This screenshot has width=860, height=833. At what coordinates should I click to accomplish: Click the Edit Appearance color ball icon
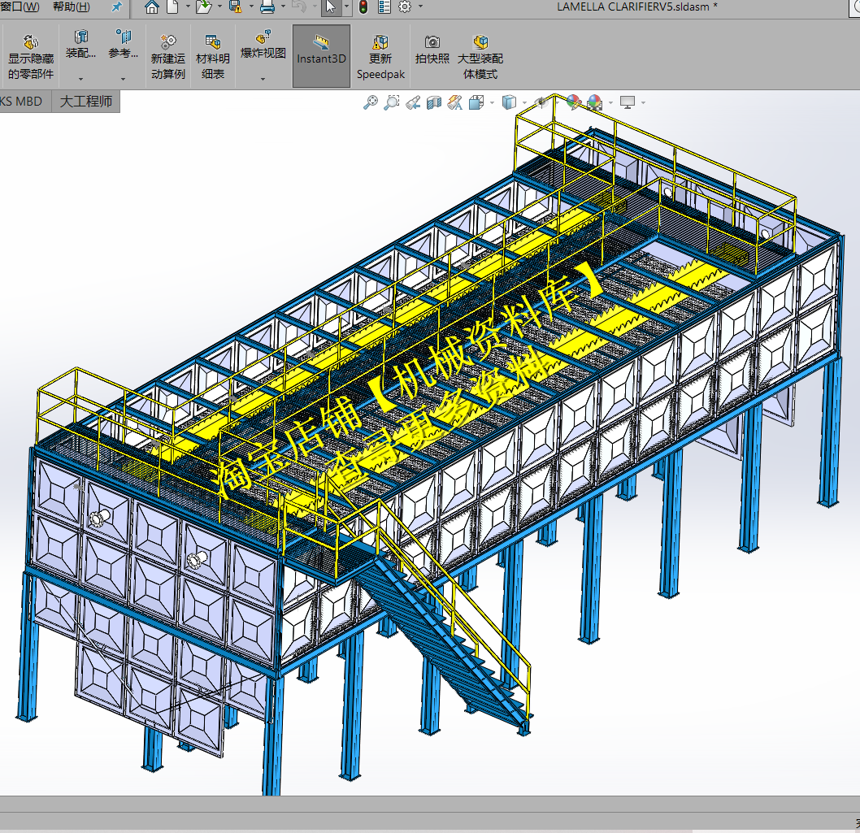click(574, 102)
